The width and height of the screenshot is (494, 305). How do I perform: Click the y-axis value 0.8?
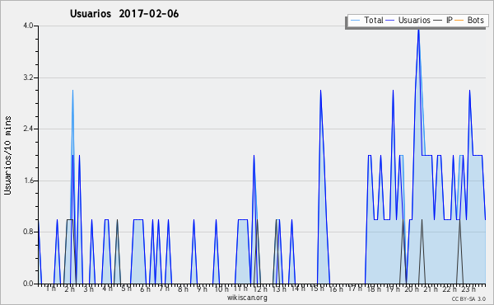(x=28, y=232)
